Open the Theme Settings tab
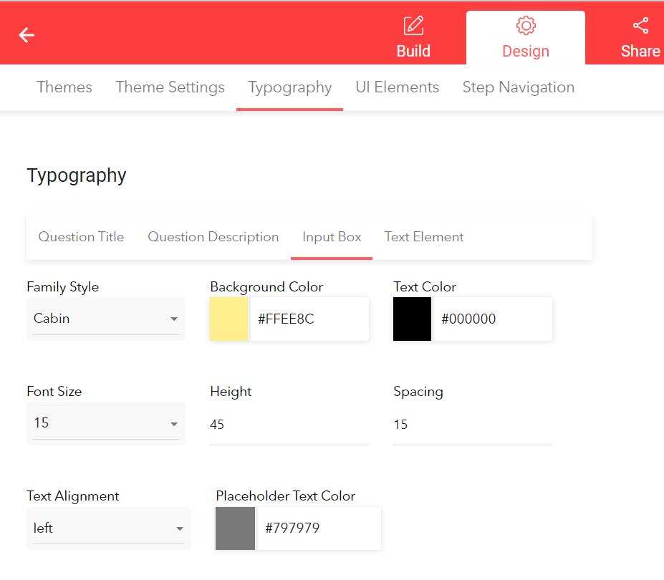Viewport: 664px width, 580px height. [170, 87]
